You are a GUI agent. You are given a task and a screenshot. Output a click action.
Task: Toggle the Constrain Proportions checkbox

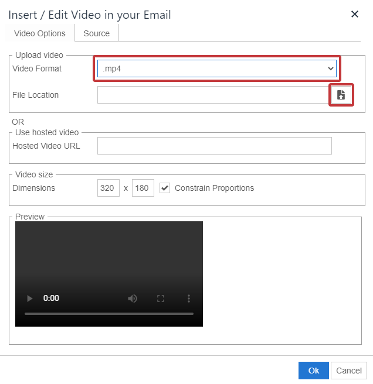point(165,188)
